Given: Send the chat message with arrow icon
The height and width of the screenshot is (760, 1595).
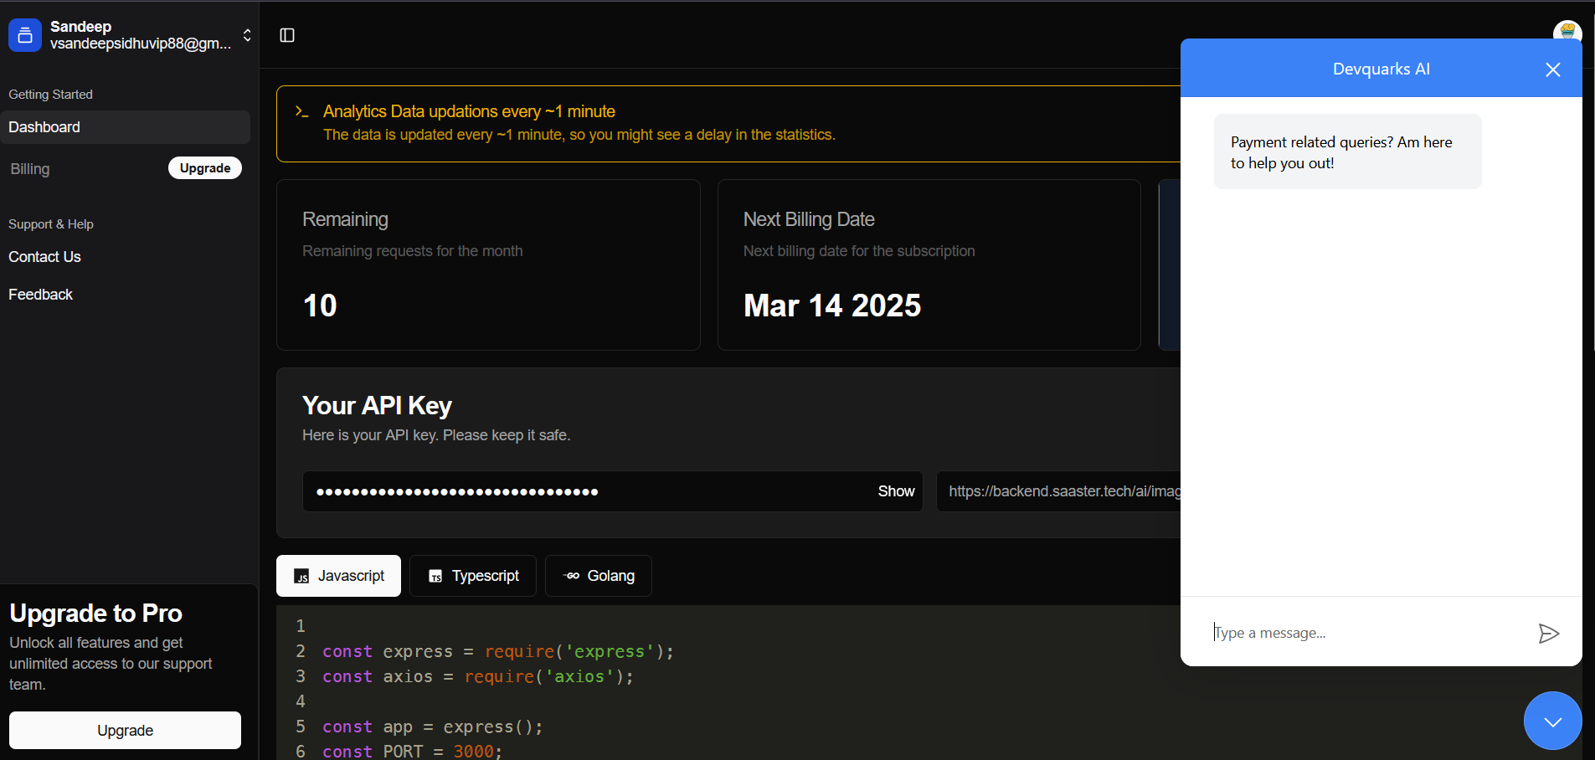Looking at the screenshot, I should coord(1549,634).
